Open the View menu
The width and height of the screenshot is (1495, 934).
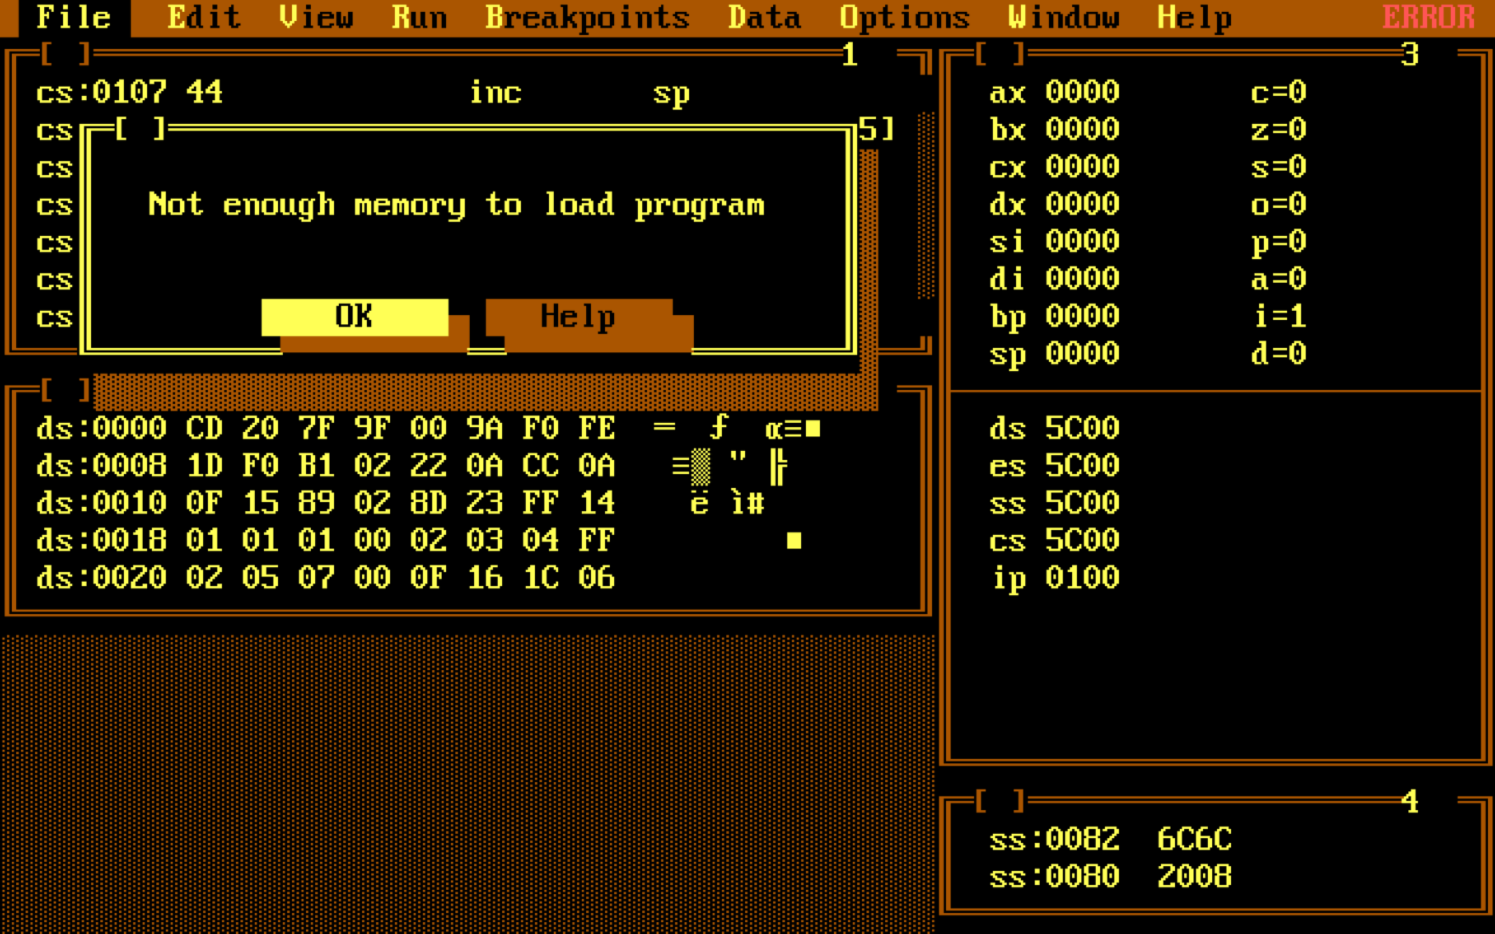pyautogui.click(x=316, y=17)
